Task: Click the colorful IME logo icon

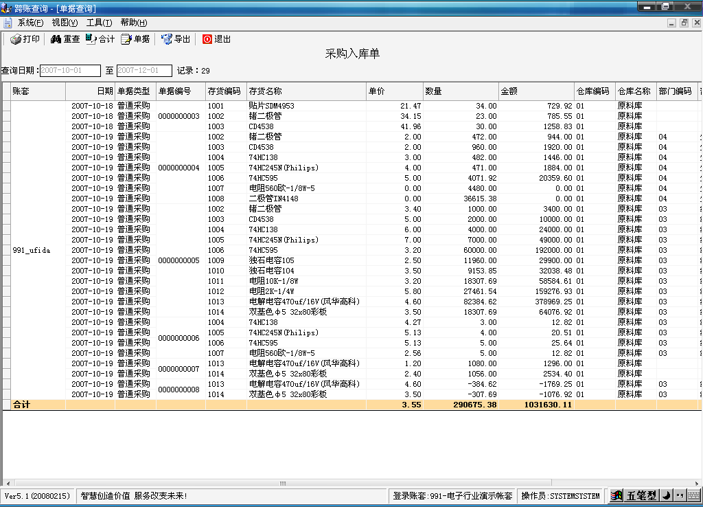Action: coord(617,496)
